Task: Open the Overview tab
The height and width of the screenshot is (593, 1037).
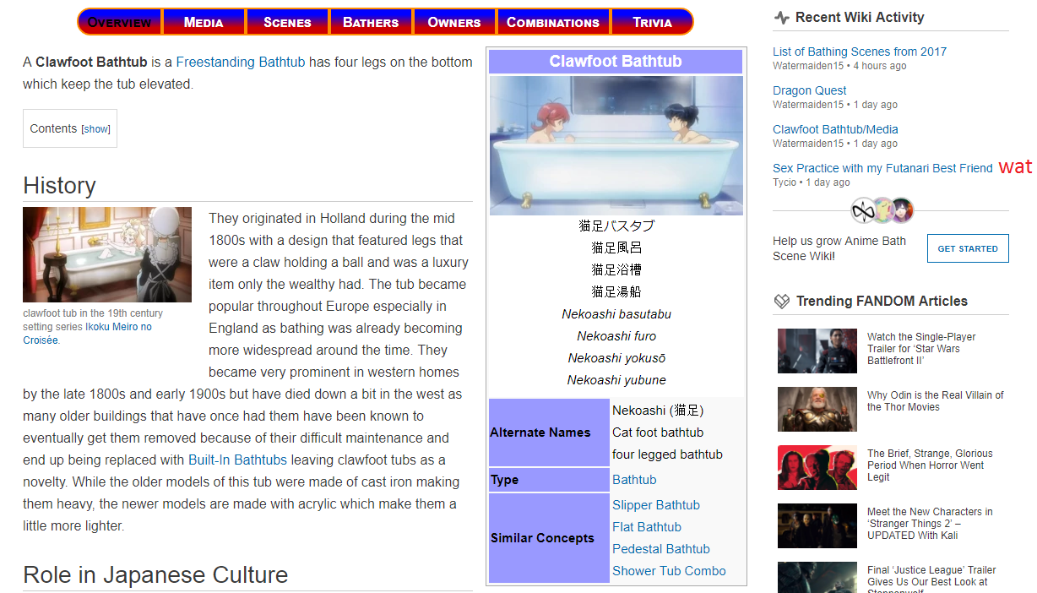Action: [x=120, y=22]
